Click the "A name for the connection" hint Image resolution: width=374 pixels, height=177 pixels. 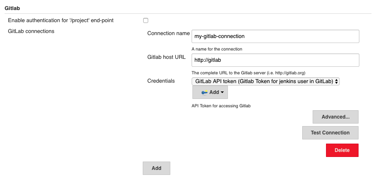217,49
